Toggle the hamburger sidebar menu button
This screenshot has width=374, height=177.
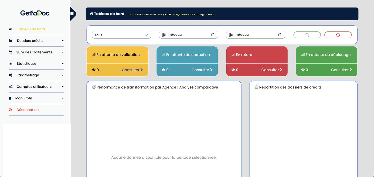coord(72,14)
